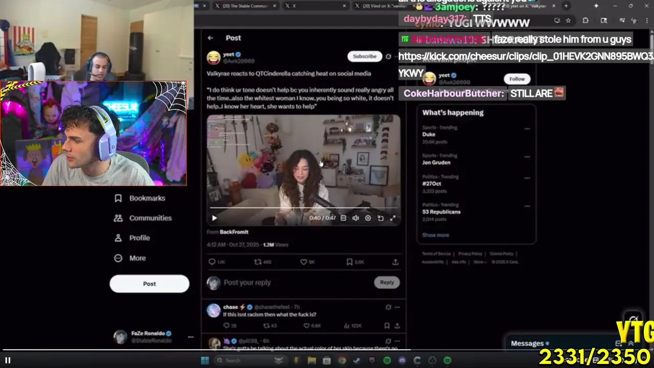
Task: Pause the stream video player
Action: 8,360
